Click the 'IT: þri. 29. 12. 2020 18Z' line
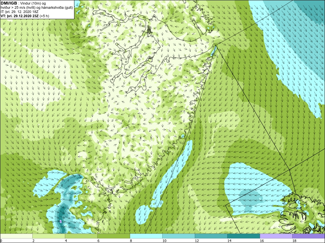325x243 pixels. click(x=19, y=12)
